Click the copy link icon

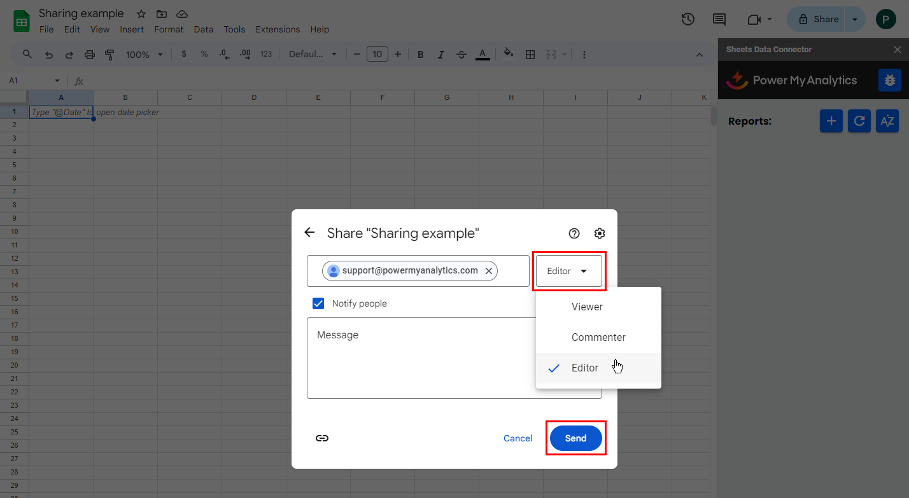(x=322, y=438)
